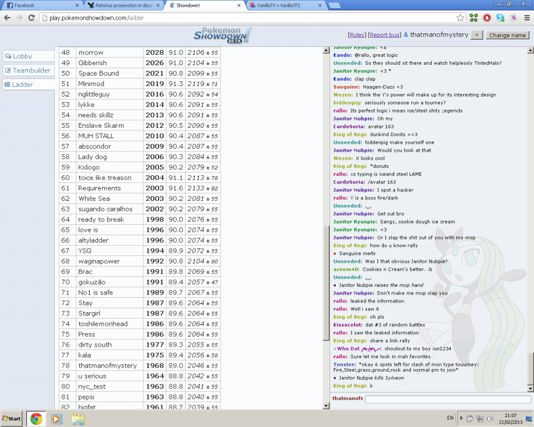Bookmark the page with the star icon
Image resolution: width=534 pixels, height=427 pixels.
[460, 17]
